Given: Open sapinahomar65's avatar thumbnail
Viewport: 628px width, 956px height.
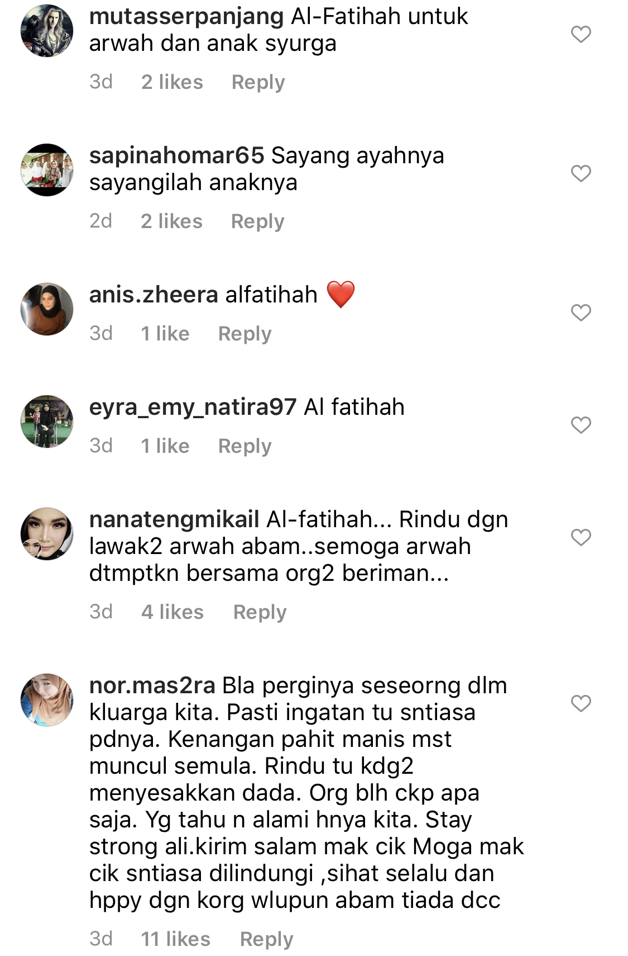Looking at the screenshot, I should point(47,169).
